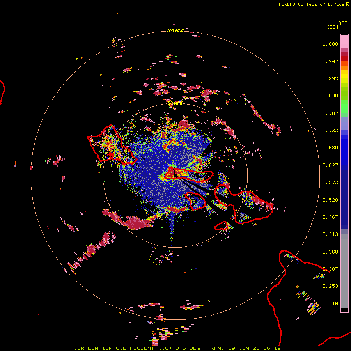Select the 0.573 scale value
The height and width of the screenshot is (351, 351).
click(x=330, y=183)
